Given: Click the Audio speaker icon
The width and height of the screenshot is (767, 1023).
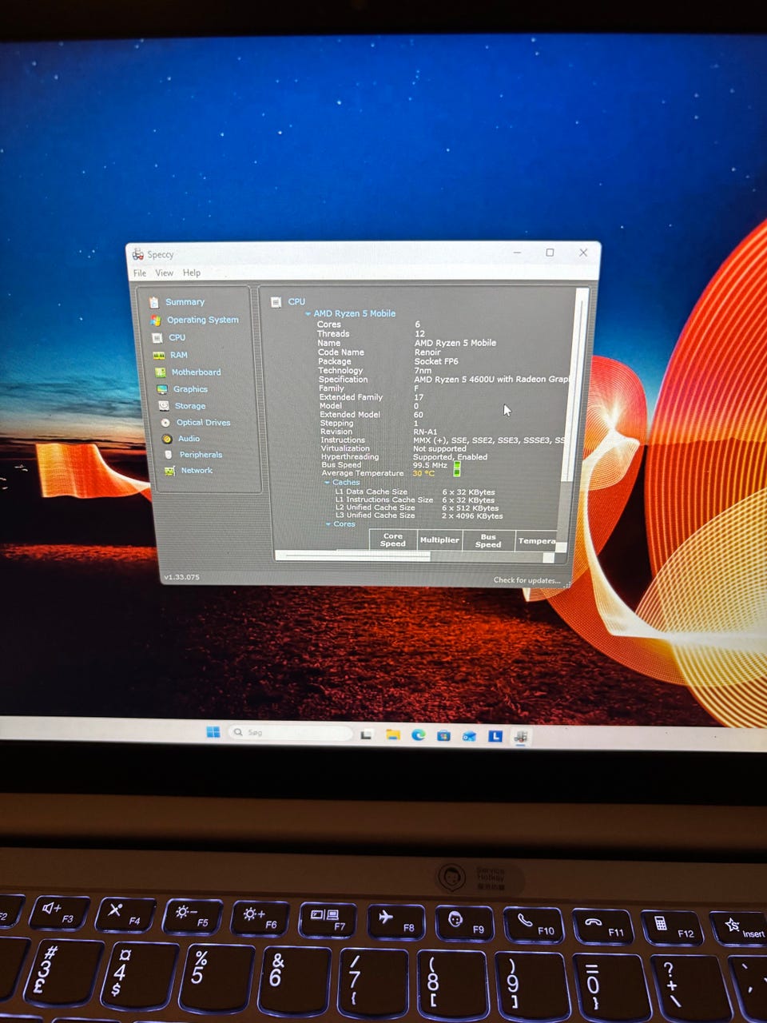Looking at the screenshot, I should (167, 439).
